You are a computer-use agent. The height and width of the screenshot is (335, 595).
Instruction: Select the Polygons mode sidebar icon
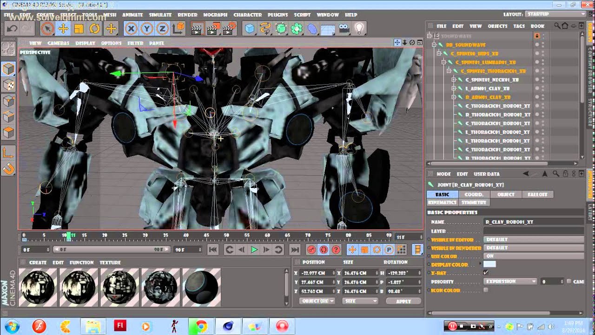click(x=8, y=133)
